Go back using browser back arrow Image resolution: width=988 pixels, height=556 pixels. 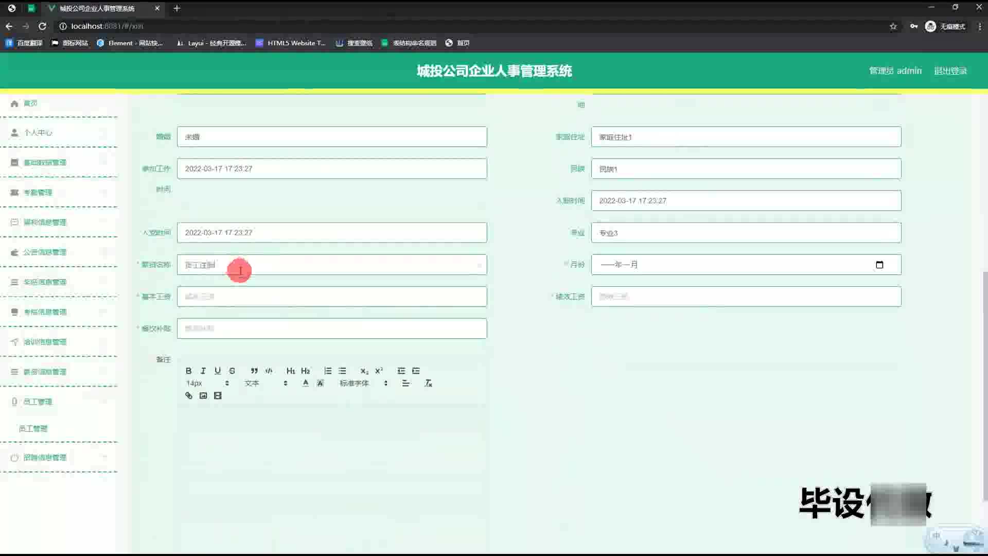9,26
